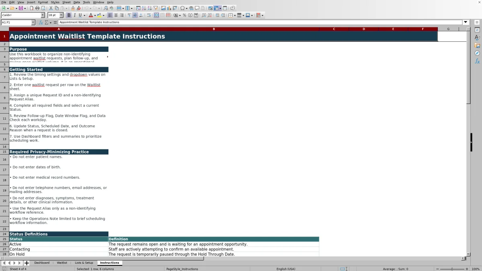Open the font color dropdown arrow
The height and width of the screenshot is (271, 482).
pyautogui.click(x=95, y=16)
